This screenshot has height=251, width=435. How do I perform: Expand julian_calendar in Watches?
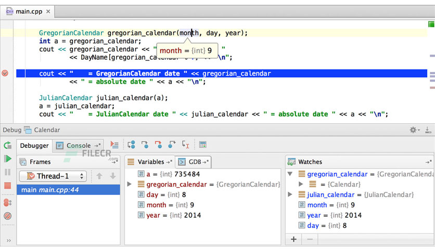point(290,194)
